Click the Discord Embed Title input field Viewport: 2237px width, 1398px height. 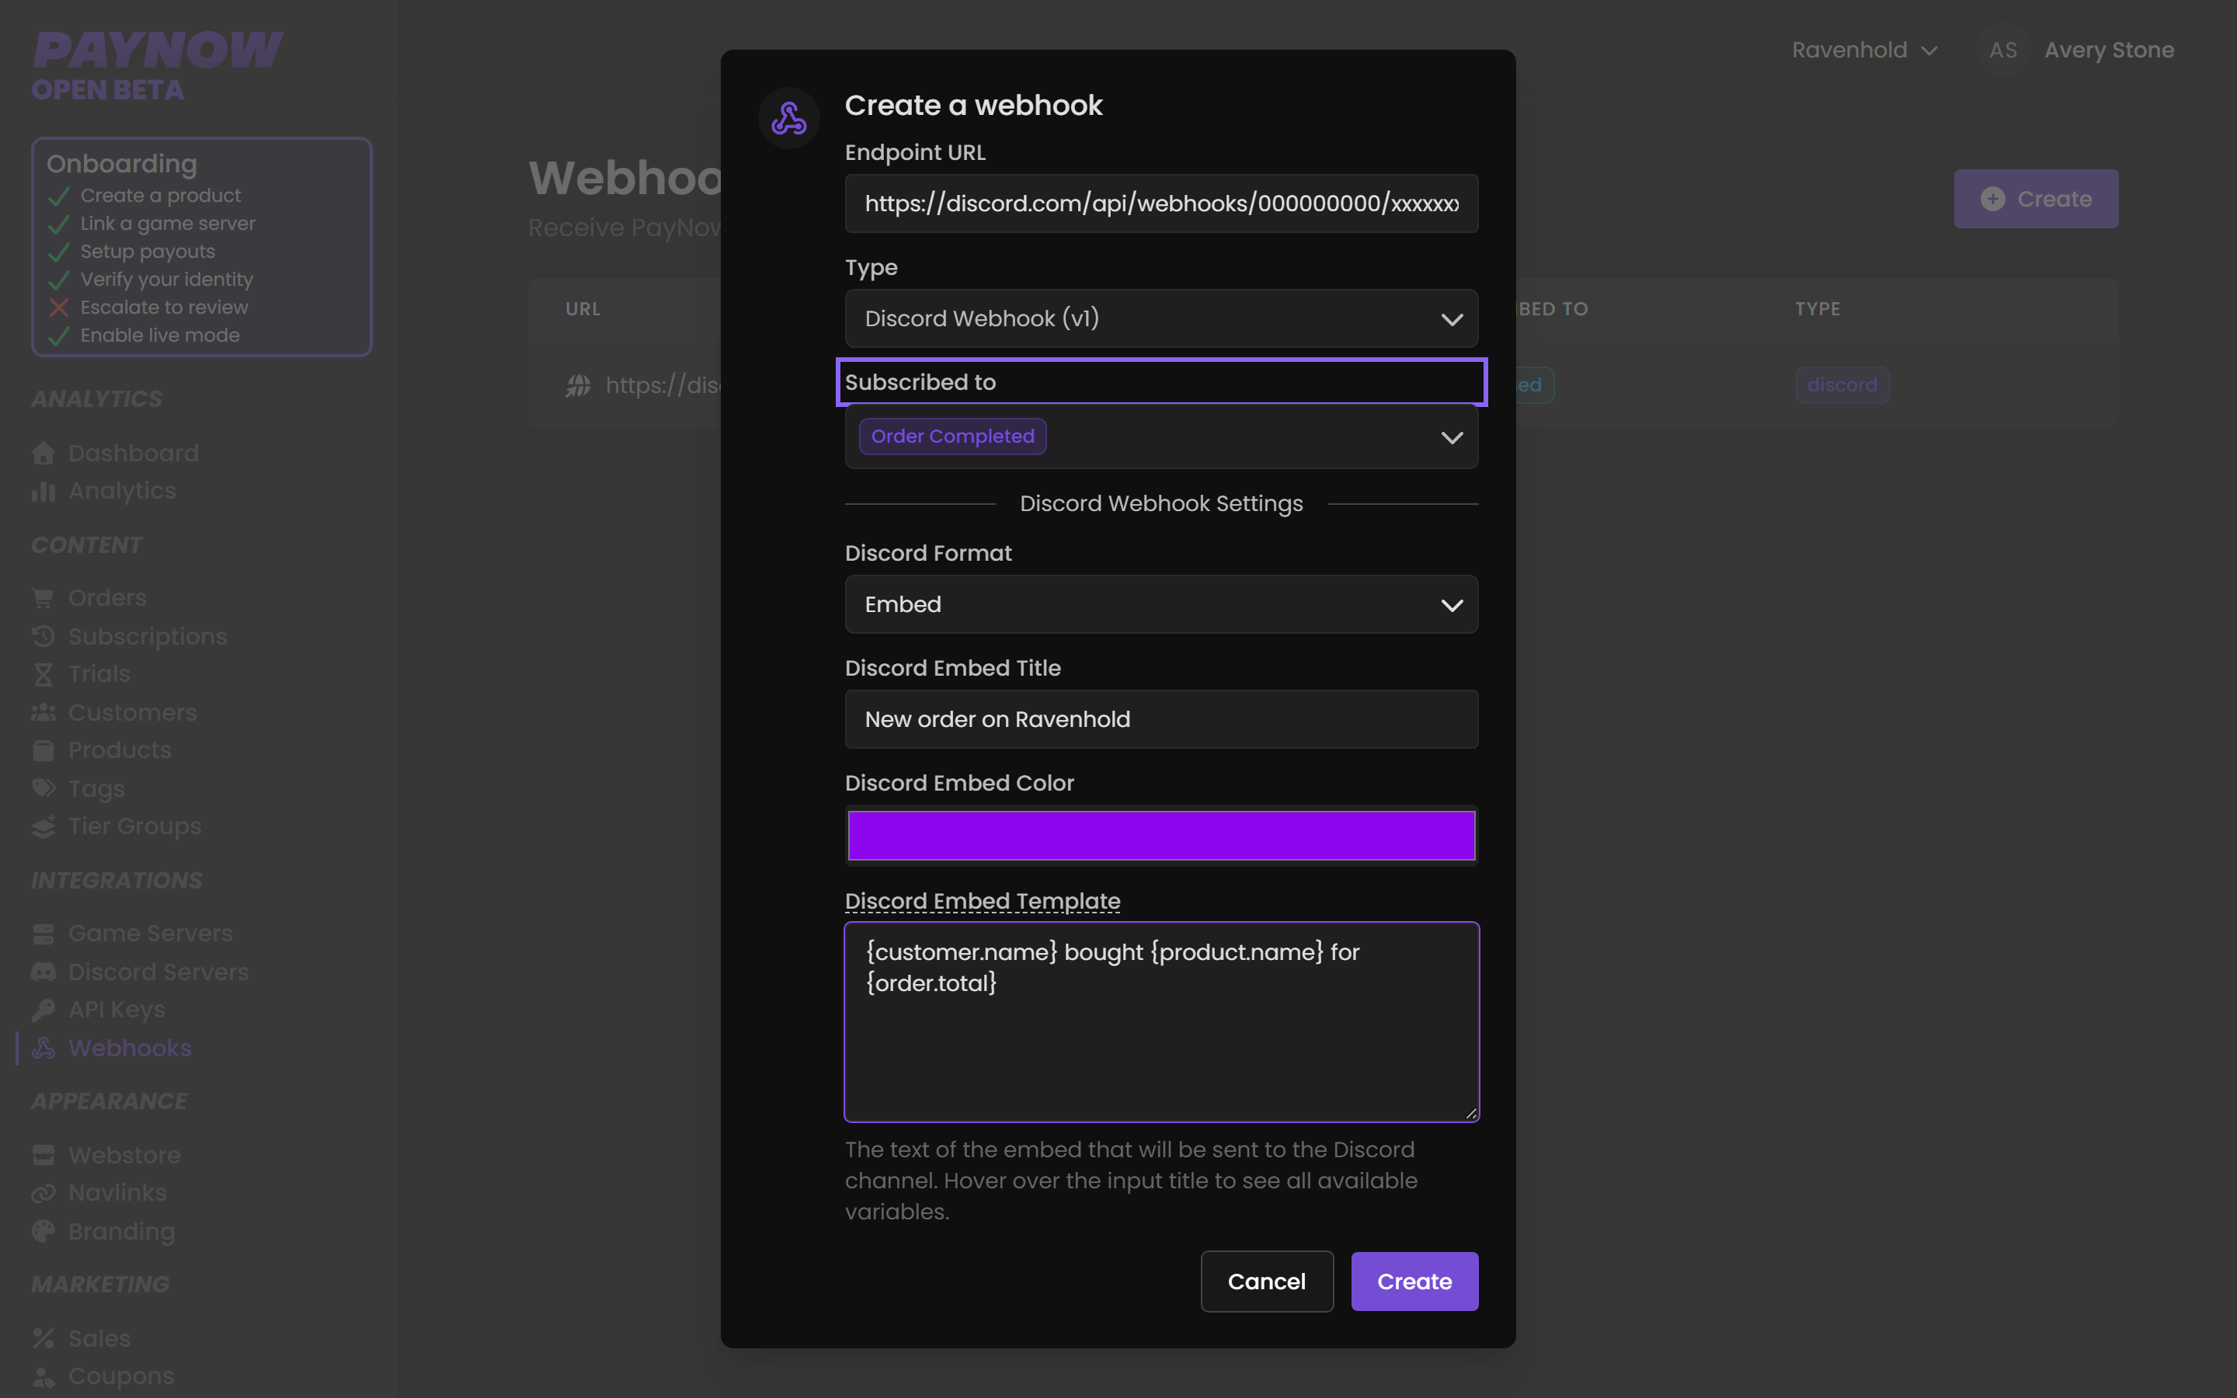point(1161,719)
